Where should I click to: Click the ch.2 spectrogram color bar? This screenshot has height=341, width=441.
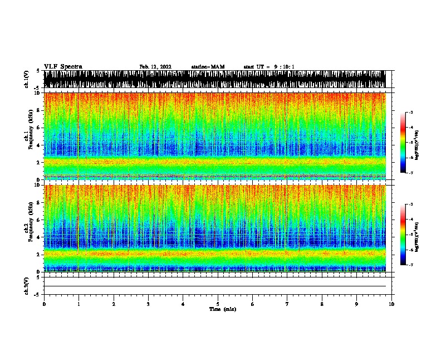(x=403, y=235)
